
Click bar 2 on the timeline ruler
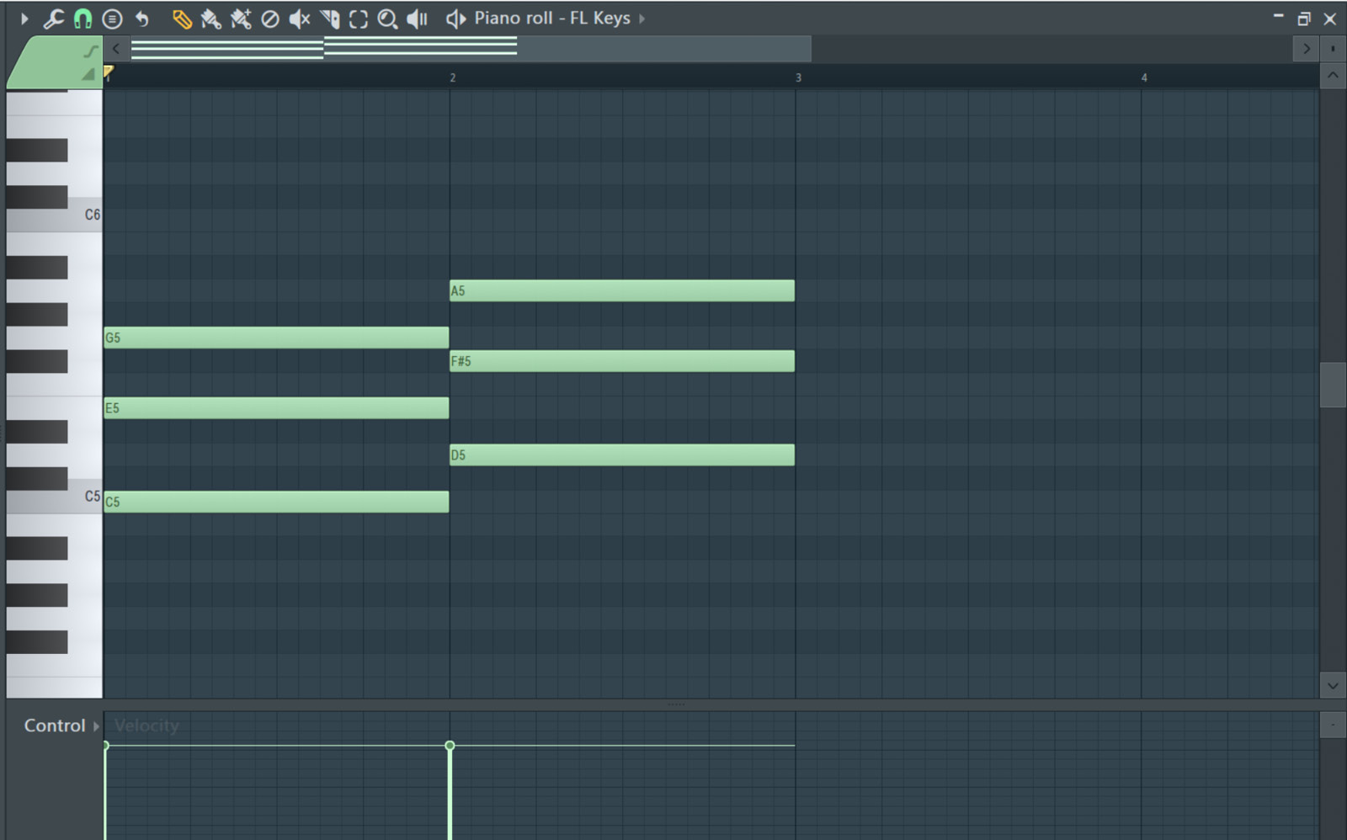coord(452,77)
